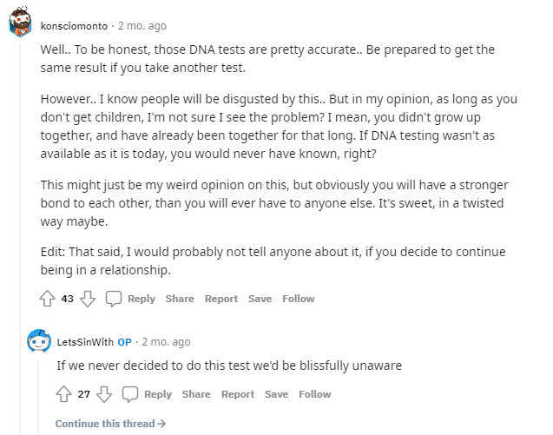Viewport: 553px width, 435px height.
Task: Report LetsSinWith's reply
Action: [238, 394]
